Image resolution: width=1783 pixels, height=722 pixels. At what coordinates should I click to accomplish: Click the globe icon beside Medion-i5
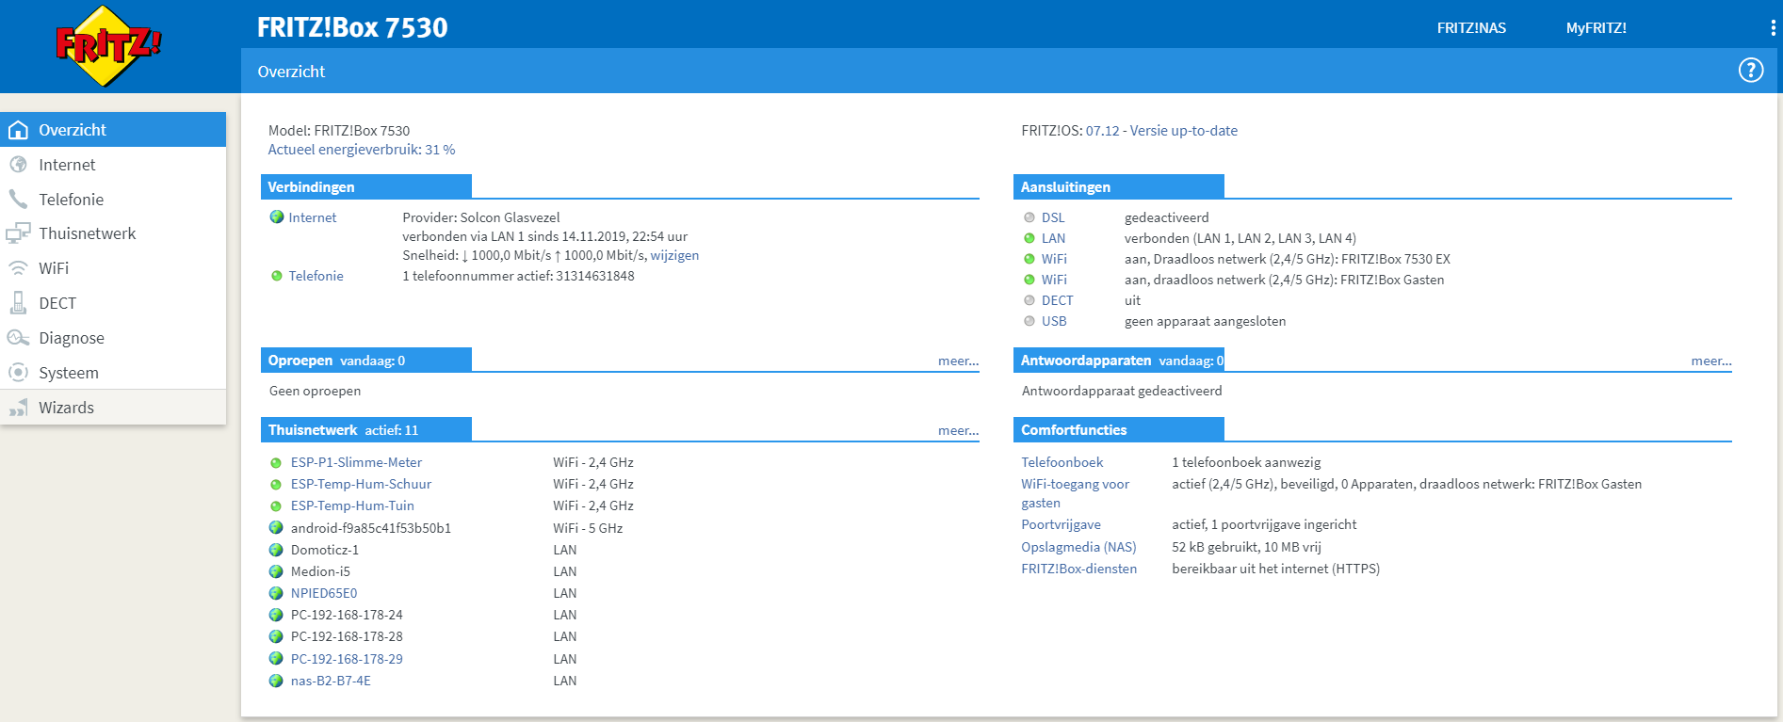click(276, 571)
